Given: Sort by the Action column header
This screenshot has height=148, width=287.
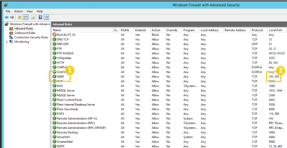Looking at the screenshot, I should click(158, 30).
